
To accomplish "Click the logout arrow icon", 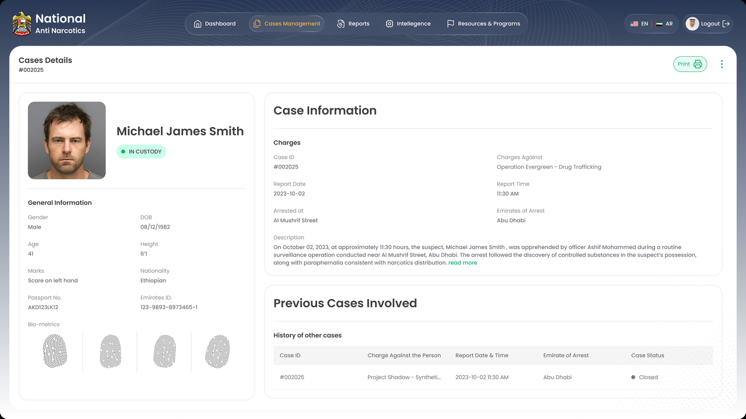I will tap(726, 24).
